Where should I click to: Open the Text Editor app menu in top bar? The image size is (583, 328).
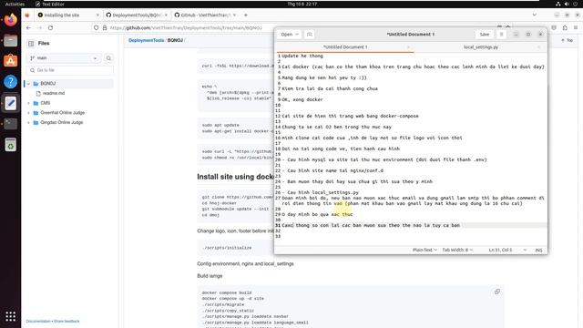(50, 4)
